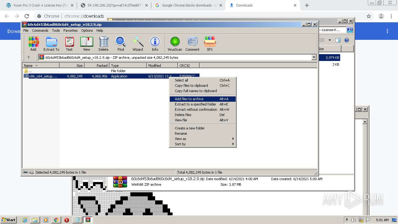The height and width of the screenshot is (224, 398).
Task: Expand the View as submenu
Action: [x=203, y=139]
